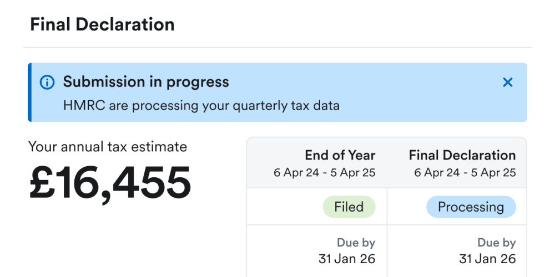Click the blue left edge of banner
The height and width of the screenshot is (277, 555).
pos(30,93)
